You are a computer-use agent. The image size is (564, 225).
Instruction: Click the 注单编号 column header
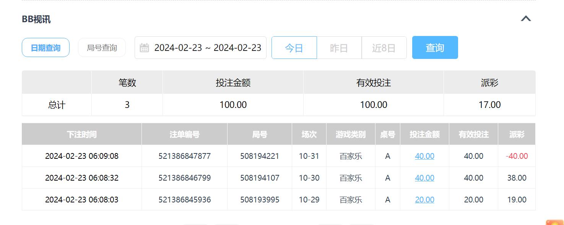point(184,134)
